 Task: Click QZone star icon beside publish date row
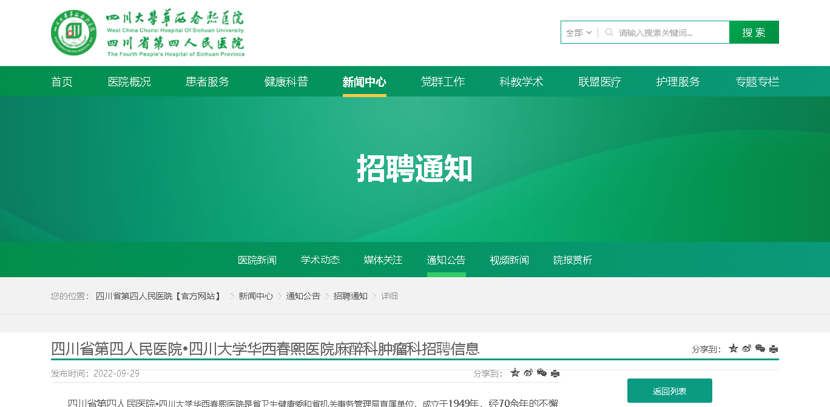point(515,373)
